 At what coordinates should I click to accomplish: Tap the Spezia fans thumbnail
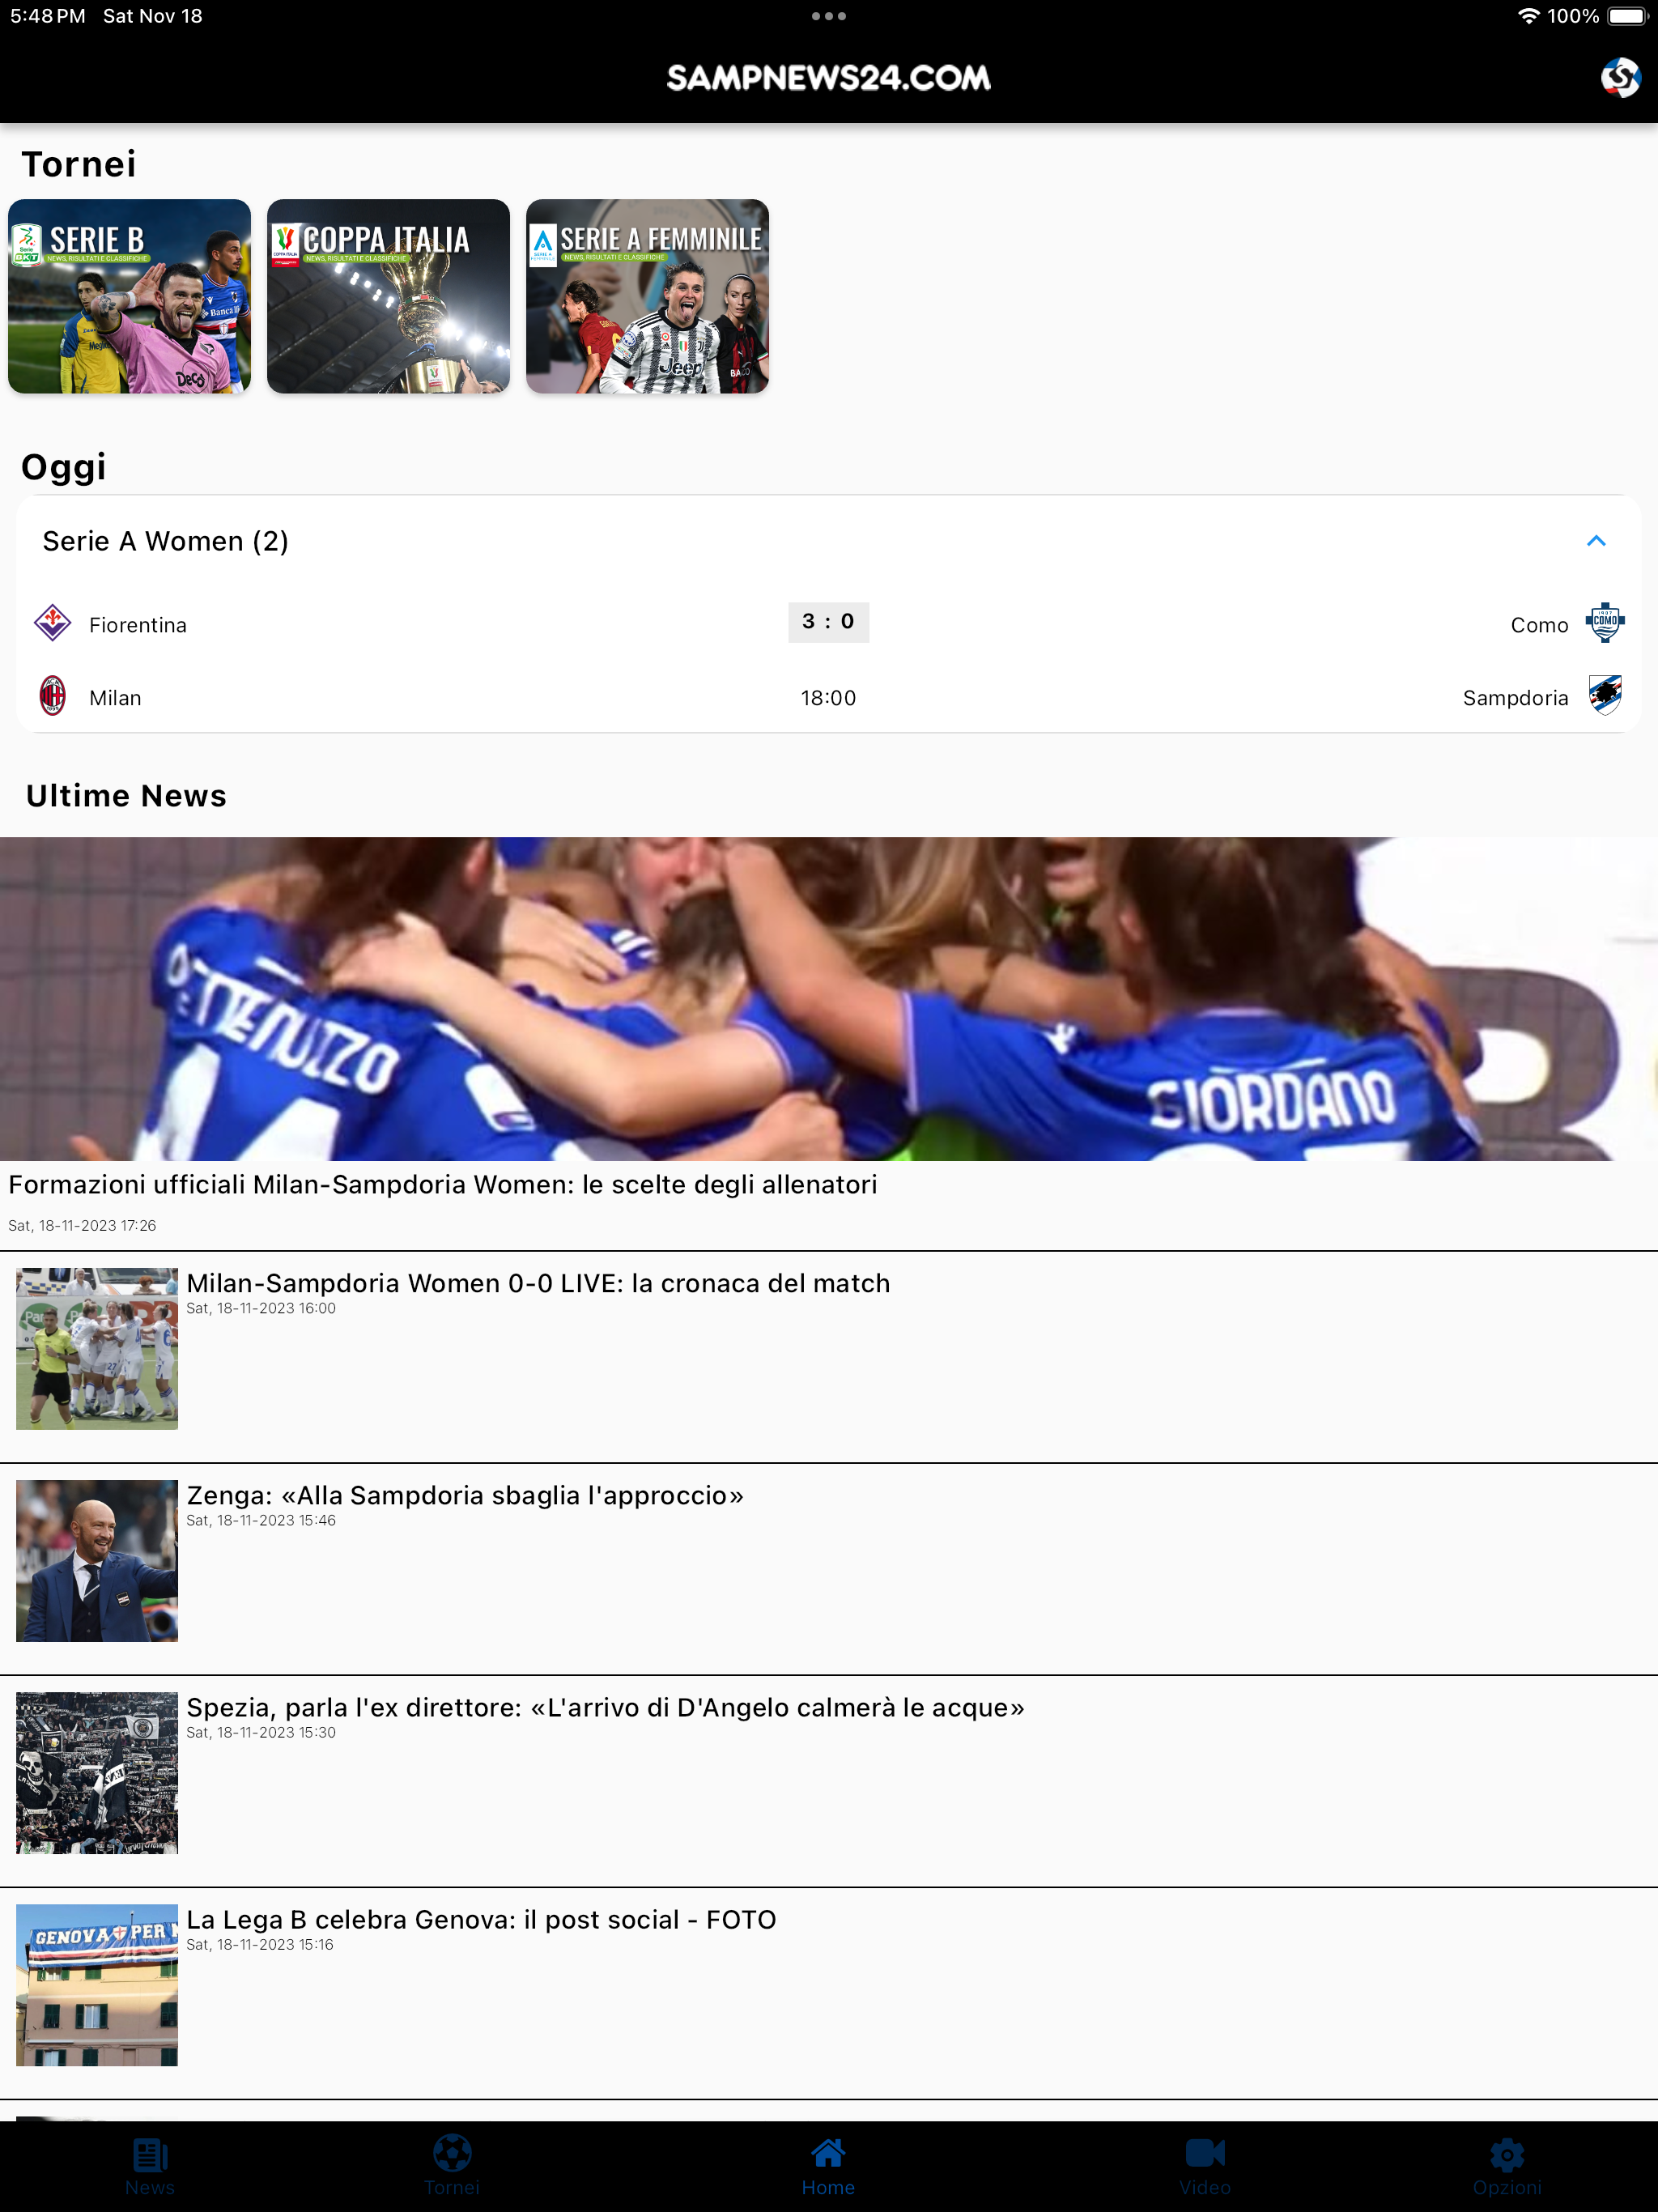click(97, 1773)
